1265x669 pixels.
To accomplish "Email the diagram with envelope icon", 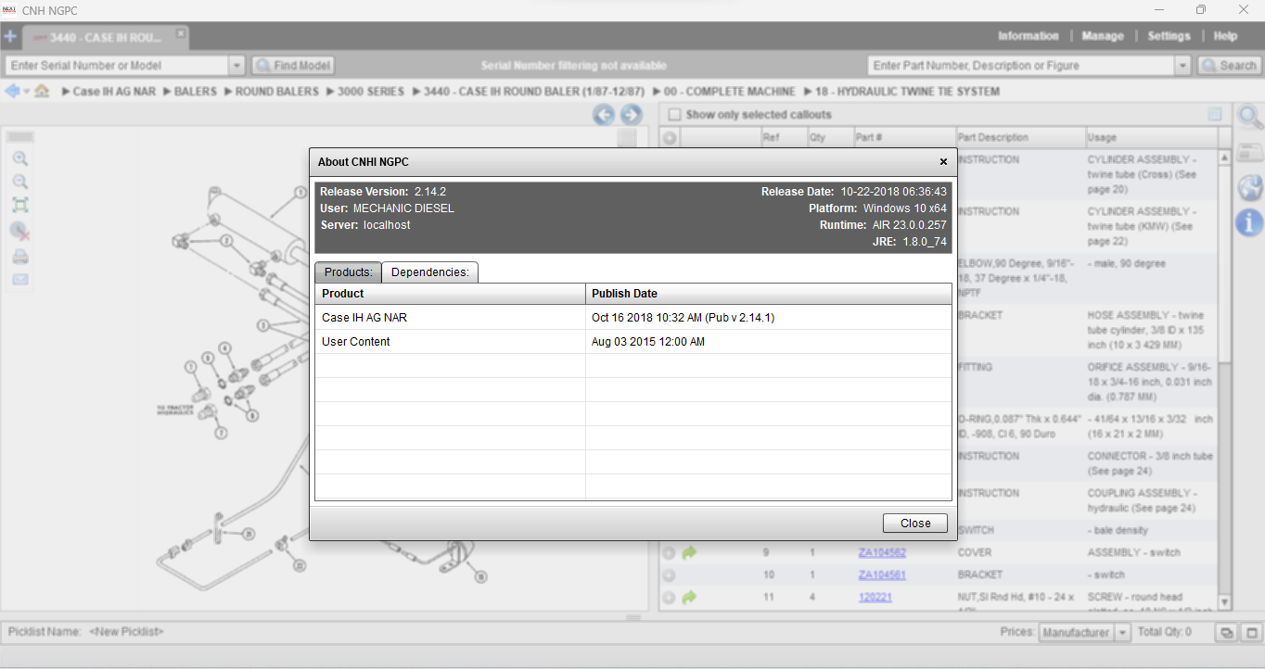I will (19, 279).
